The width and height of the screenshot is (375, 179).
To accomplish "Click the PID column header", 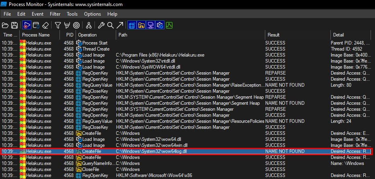I will click(68, 35).
